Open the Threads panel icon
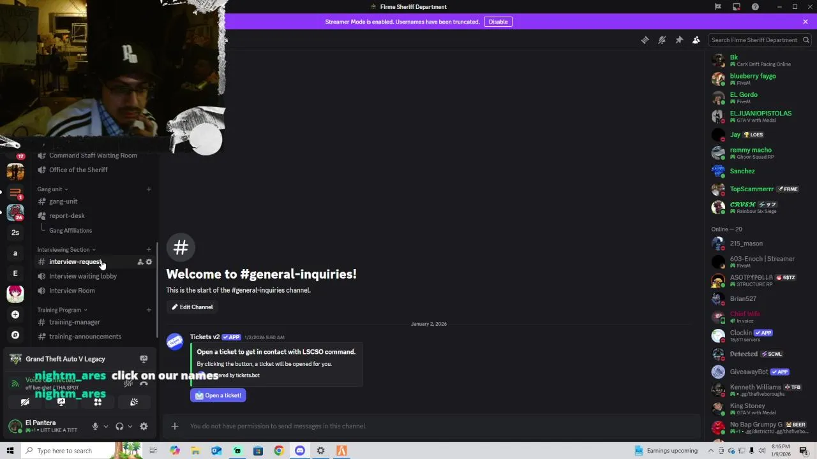Viewport: 817px width, 459px height. coord(645,40)
